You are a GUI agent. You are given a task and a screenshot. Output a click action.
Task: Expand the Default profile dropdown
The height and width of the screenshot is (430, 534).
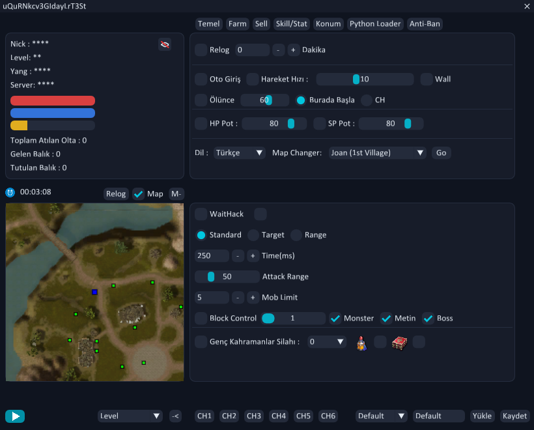[x=382, y=416]
